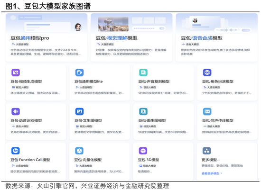261x190 pixels.
Task: Select the 豆包·声音复刻模型 title
Action: tap(154, 81)
